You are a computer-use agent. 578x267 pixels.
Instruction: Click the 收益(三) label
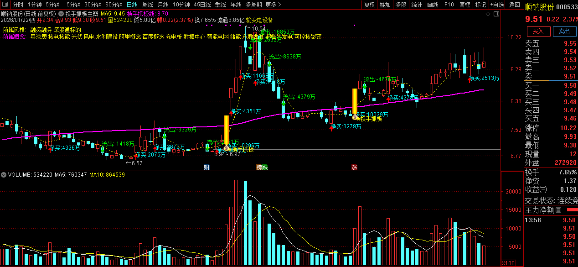537,189
